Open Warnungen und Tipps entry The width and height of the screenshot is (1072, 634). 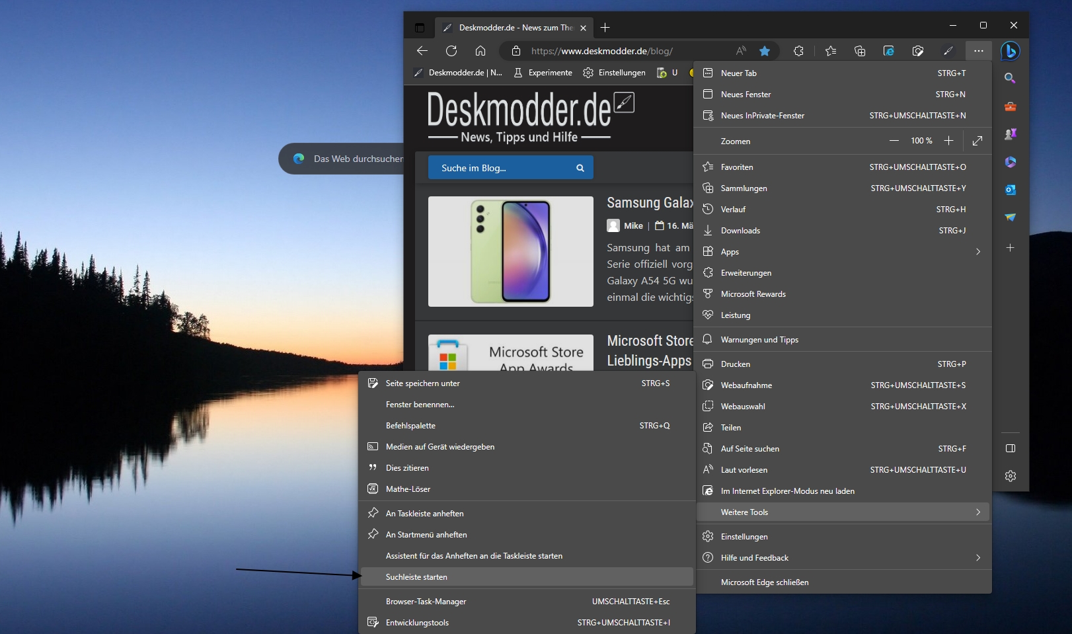tap(843, 340)
